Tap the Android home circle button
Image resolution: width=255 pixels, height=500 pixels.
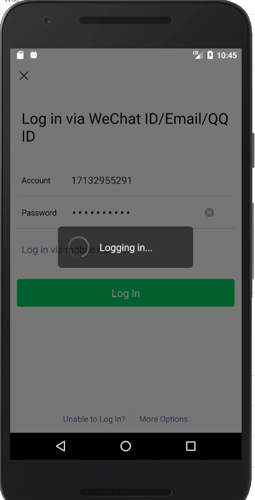(x=126, y=446)
